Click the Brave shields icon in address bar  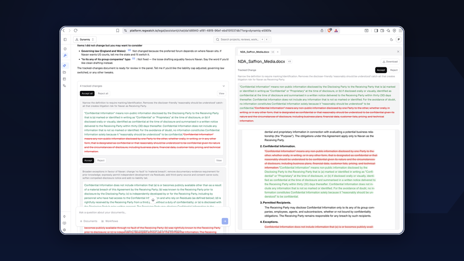pos(329,31)
